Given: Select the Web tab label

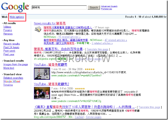Looking at the screenshot, I should 5,17.
